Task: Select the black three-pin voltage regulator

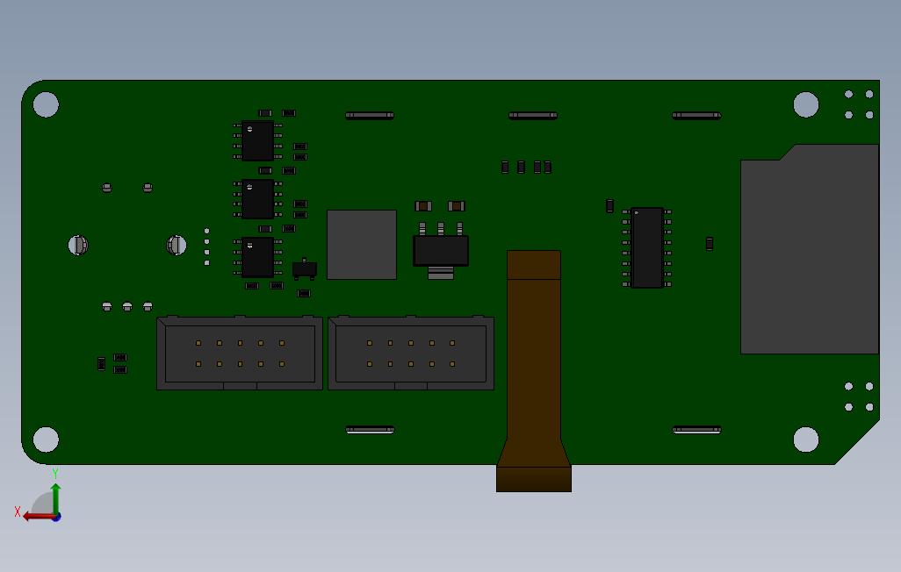Action: click(x=441, y=250)
